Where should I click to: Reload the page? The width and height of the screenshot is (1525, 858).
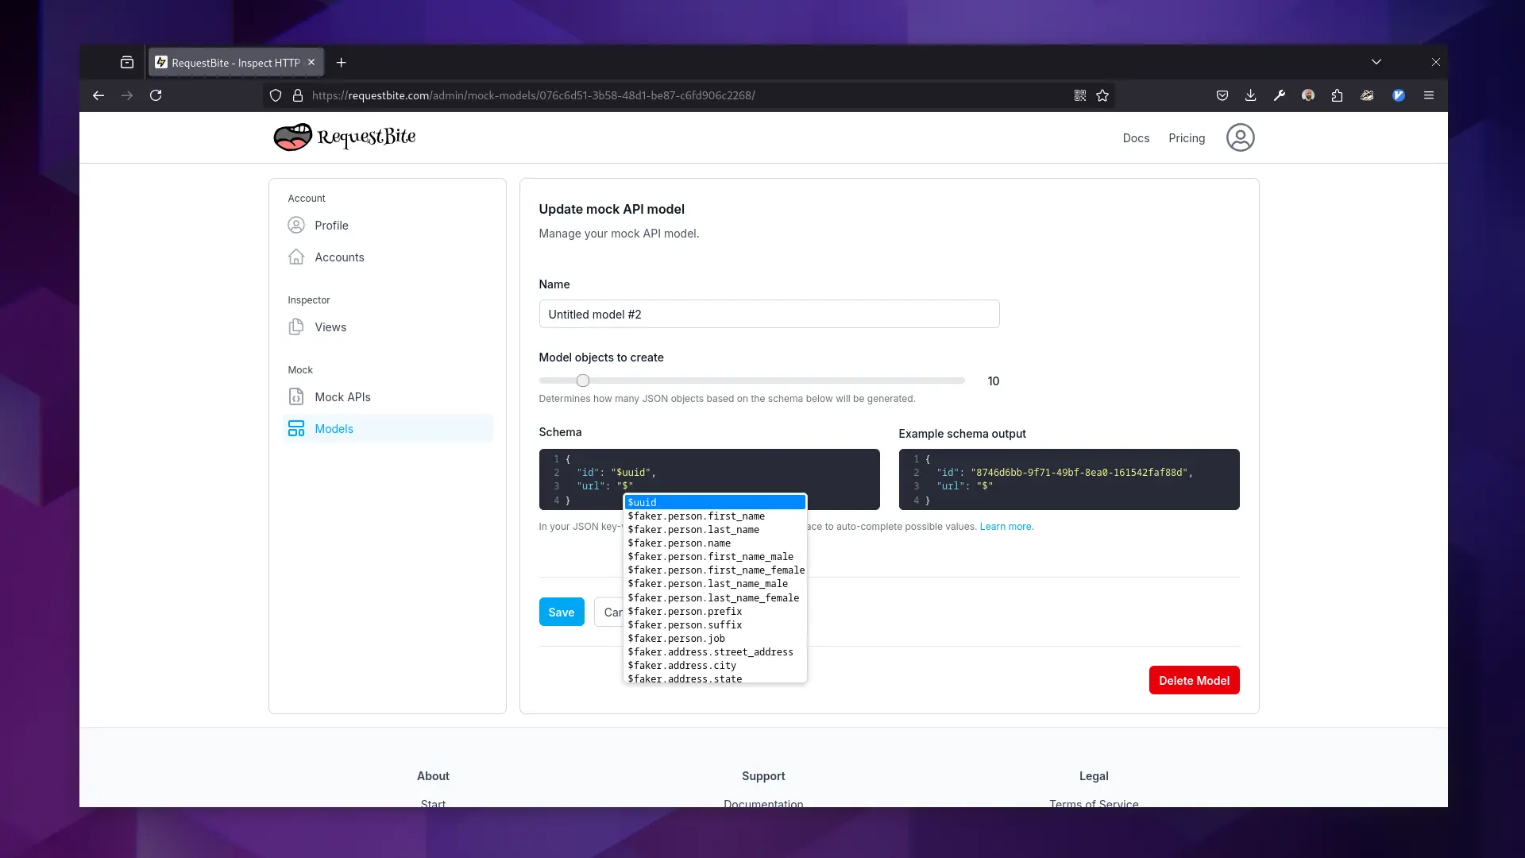(x=156, y=95)
